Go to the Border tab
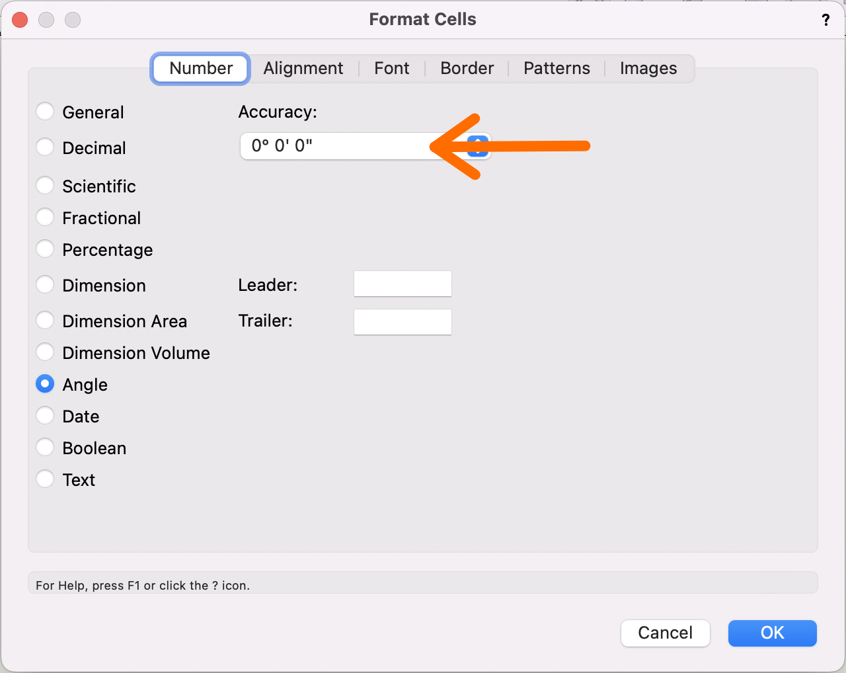The image size is (846, 673). click(x=467, y=69)
